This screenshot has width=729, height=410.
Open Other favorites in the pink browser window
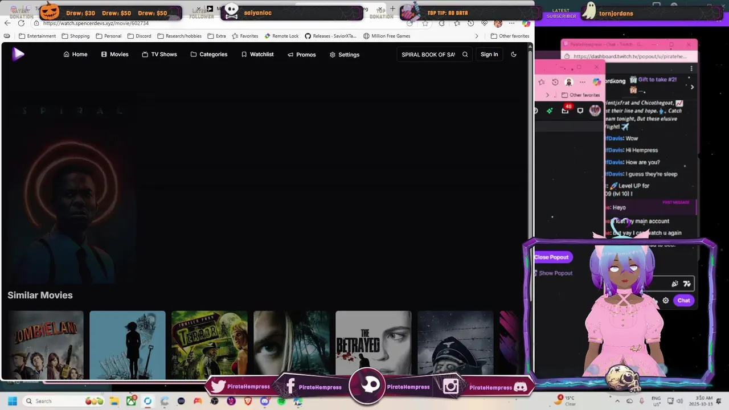(580, 95)
